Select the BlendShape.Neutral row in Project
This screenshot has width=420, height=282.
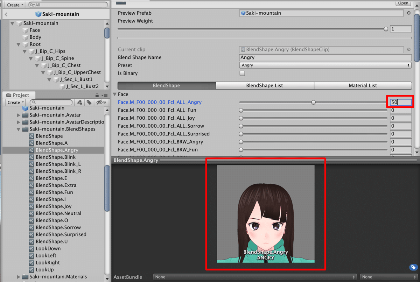point(53,213)
